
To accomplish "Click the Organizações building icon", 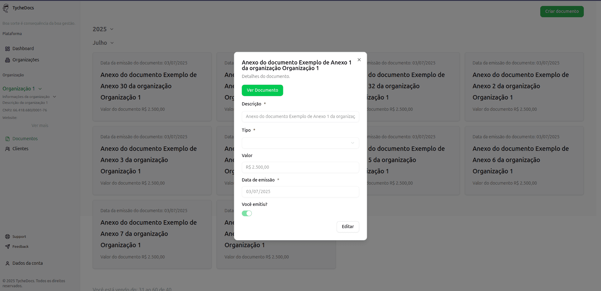I will click(x=8, y=60).
